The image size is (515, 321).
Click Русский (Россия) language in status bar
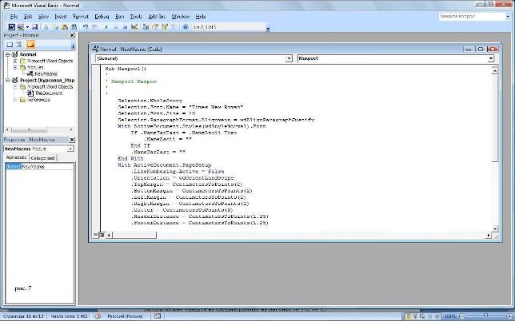coord(125,316)
